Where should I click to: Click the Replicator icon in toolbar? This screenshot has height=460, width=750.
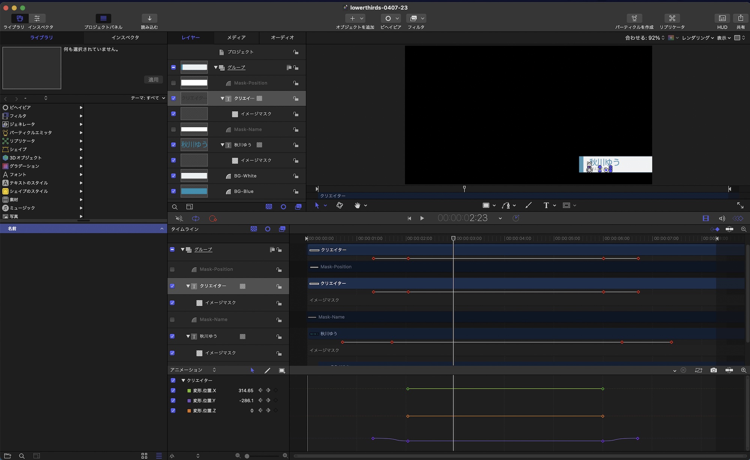[x=672, y=18]
